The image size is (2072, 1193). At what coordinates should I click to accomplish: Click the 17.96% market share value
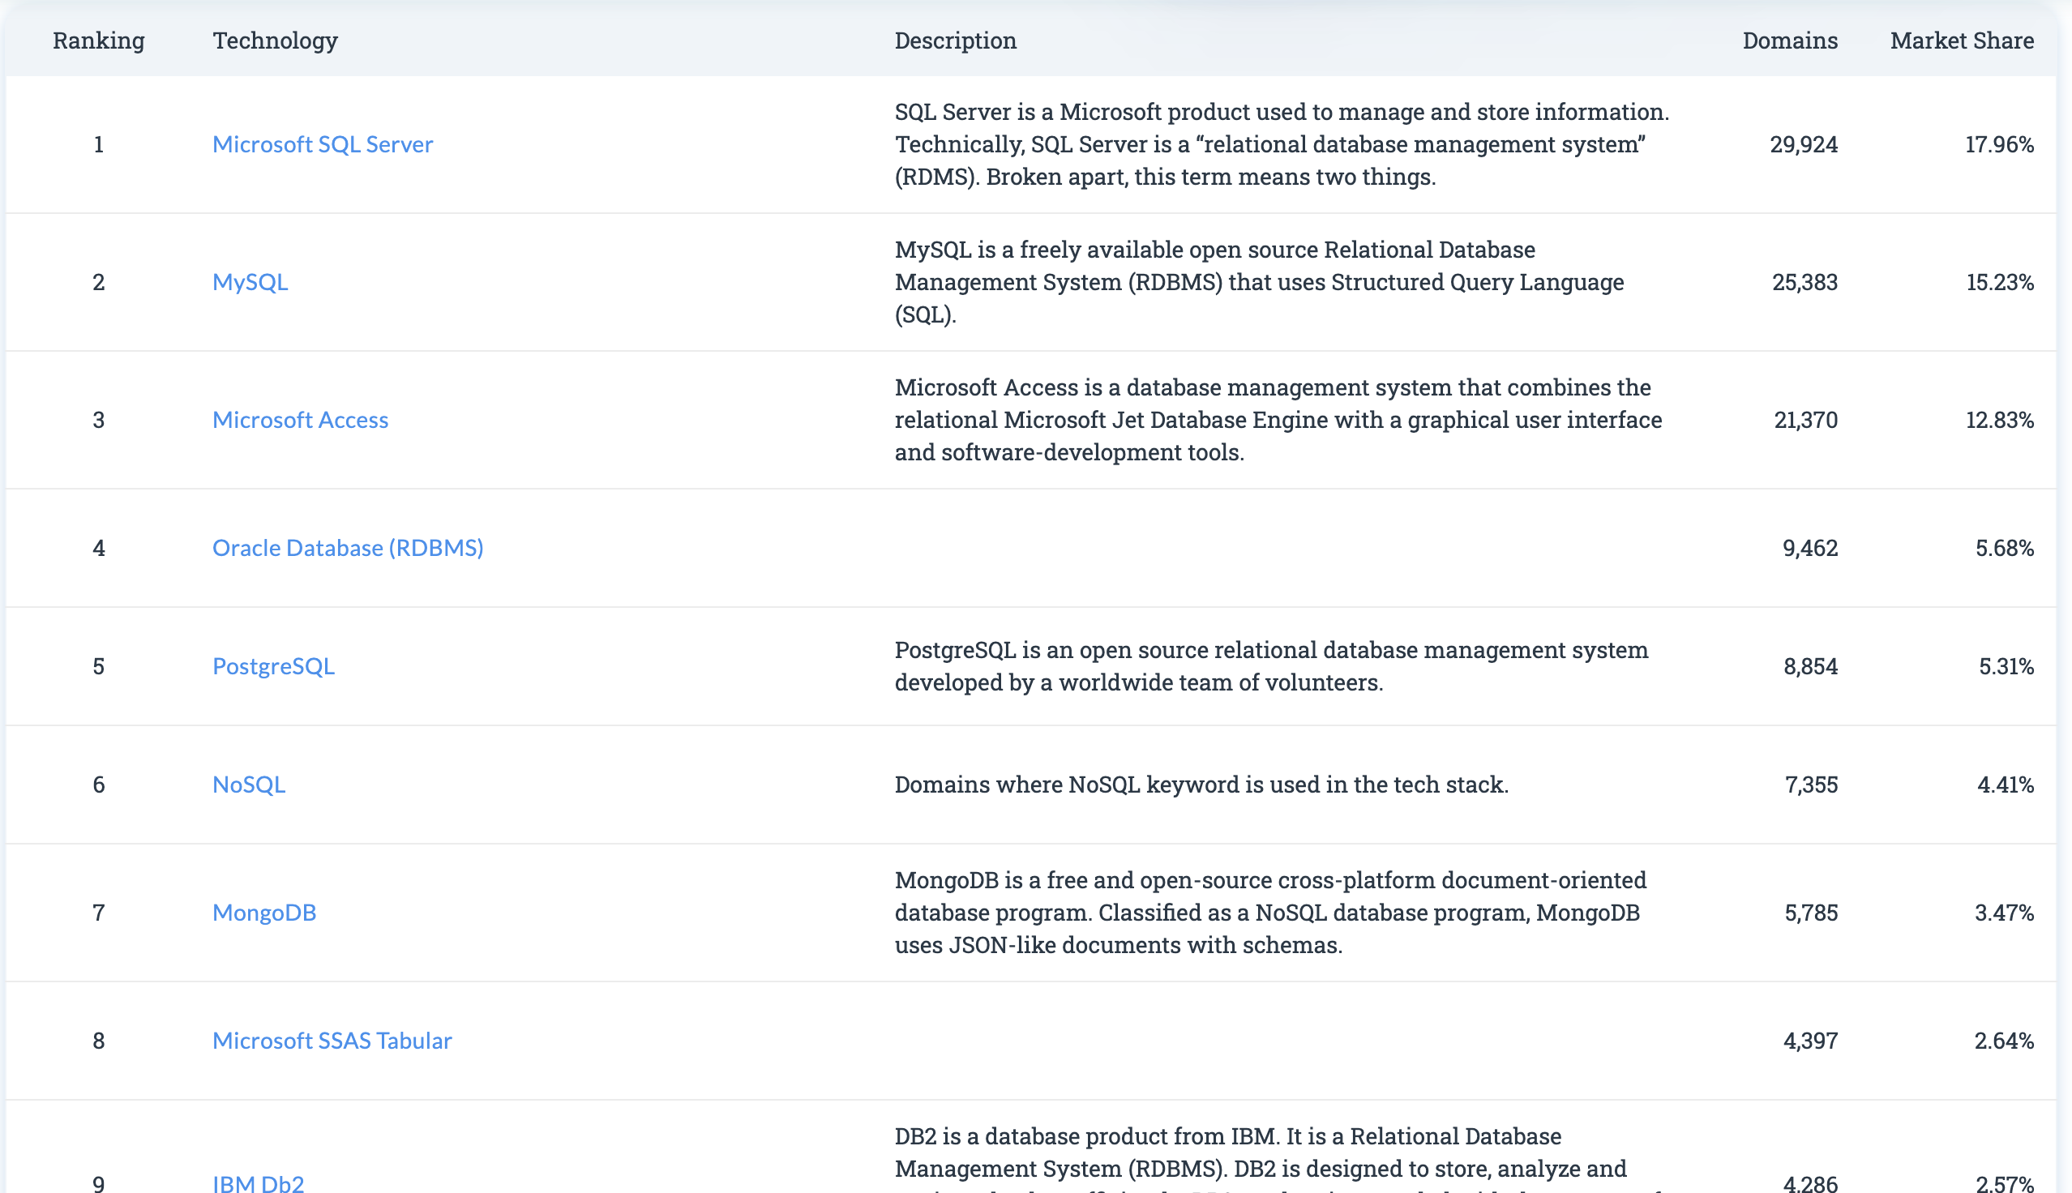tap(1999, 144)
